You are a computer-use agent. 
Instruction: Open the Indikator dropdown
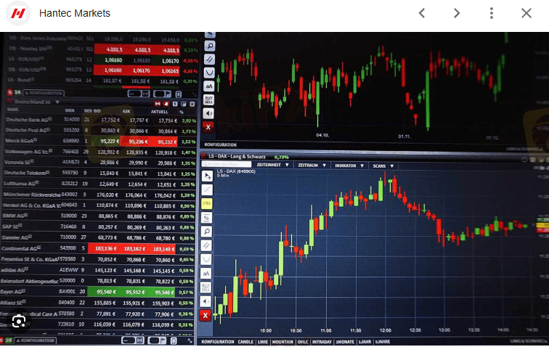click(x=349, y=166)
